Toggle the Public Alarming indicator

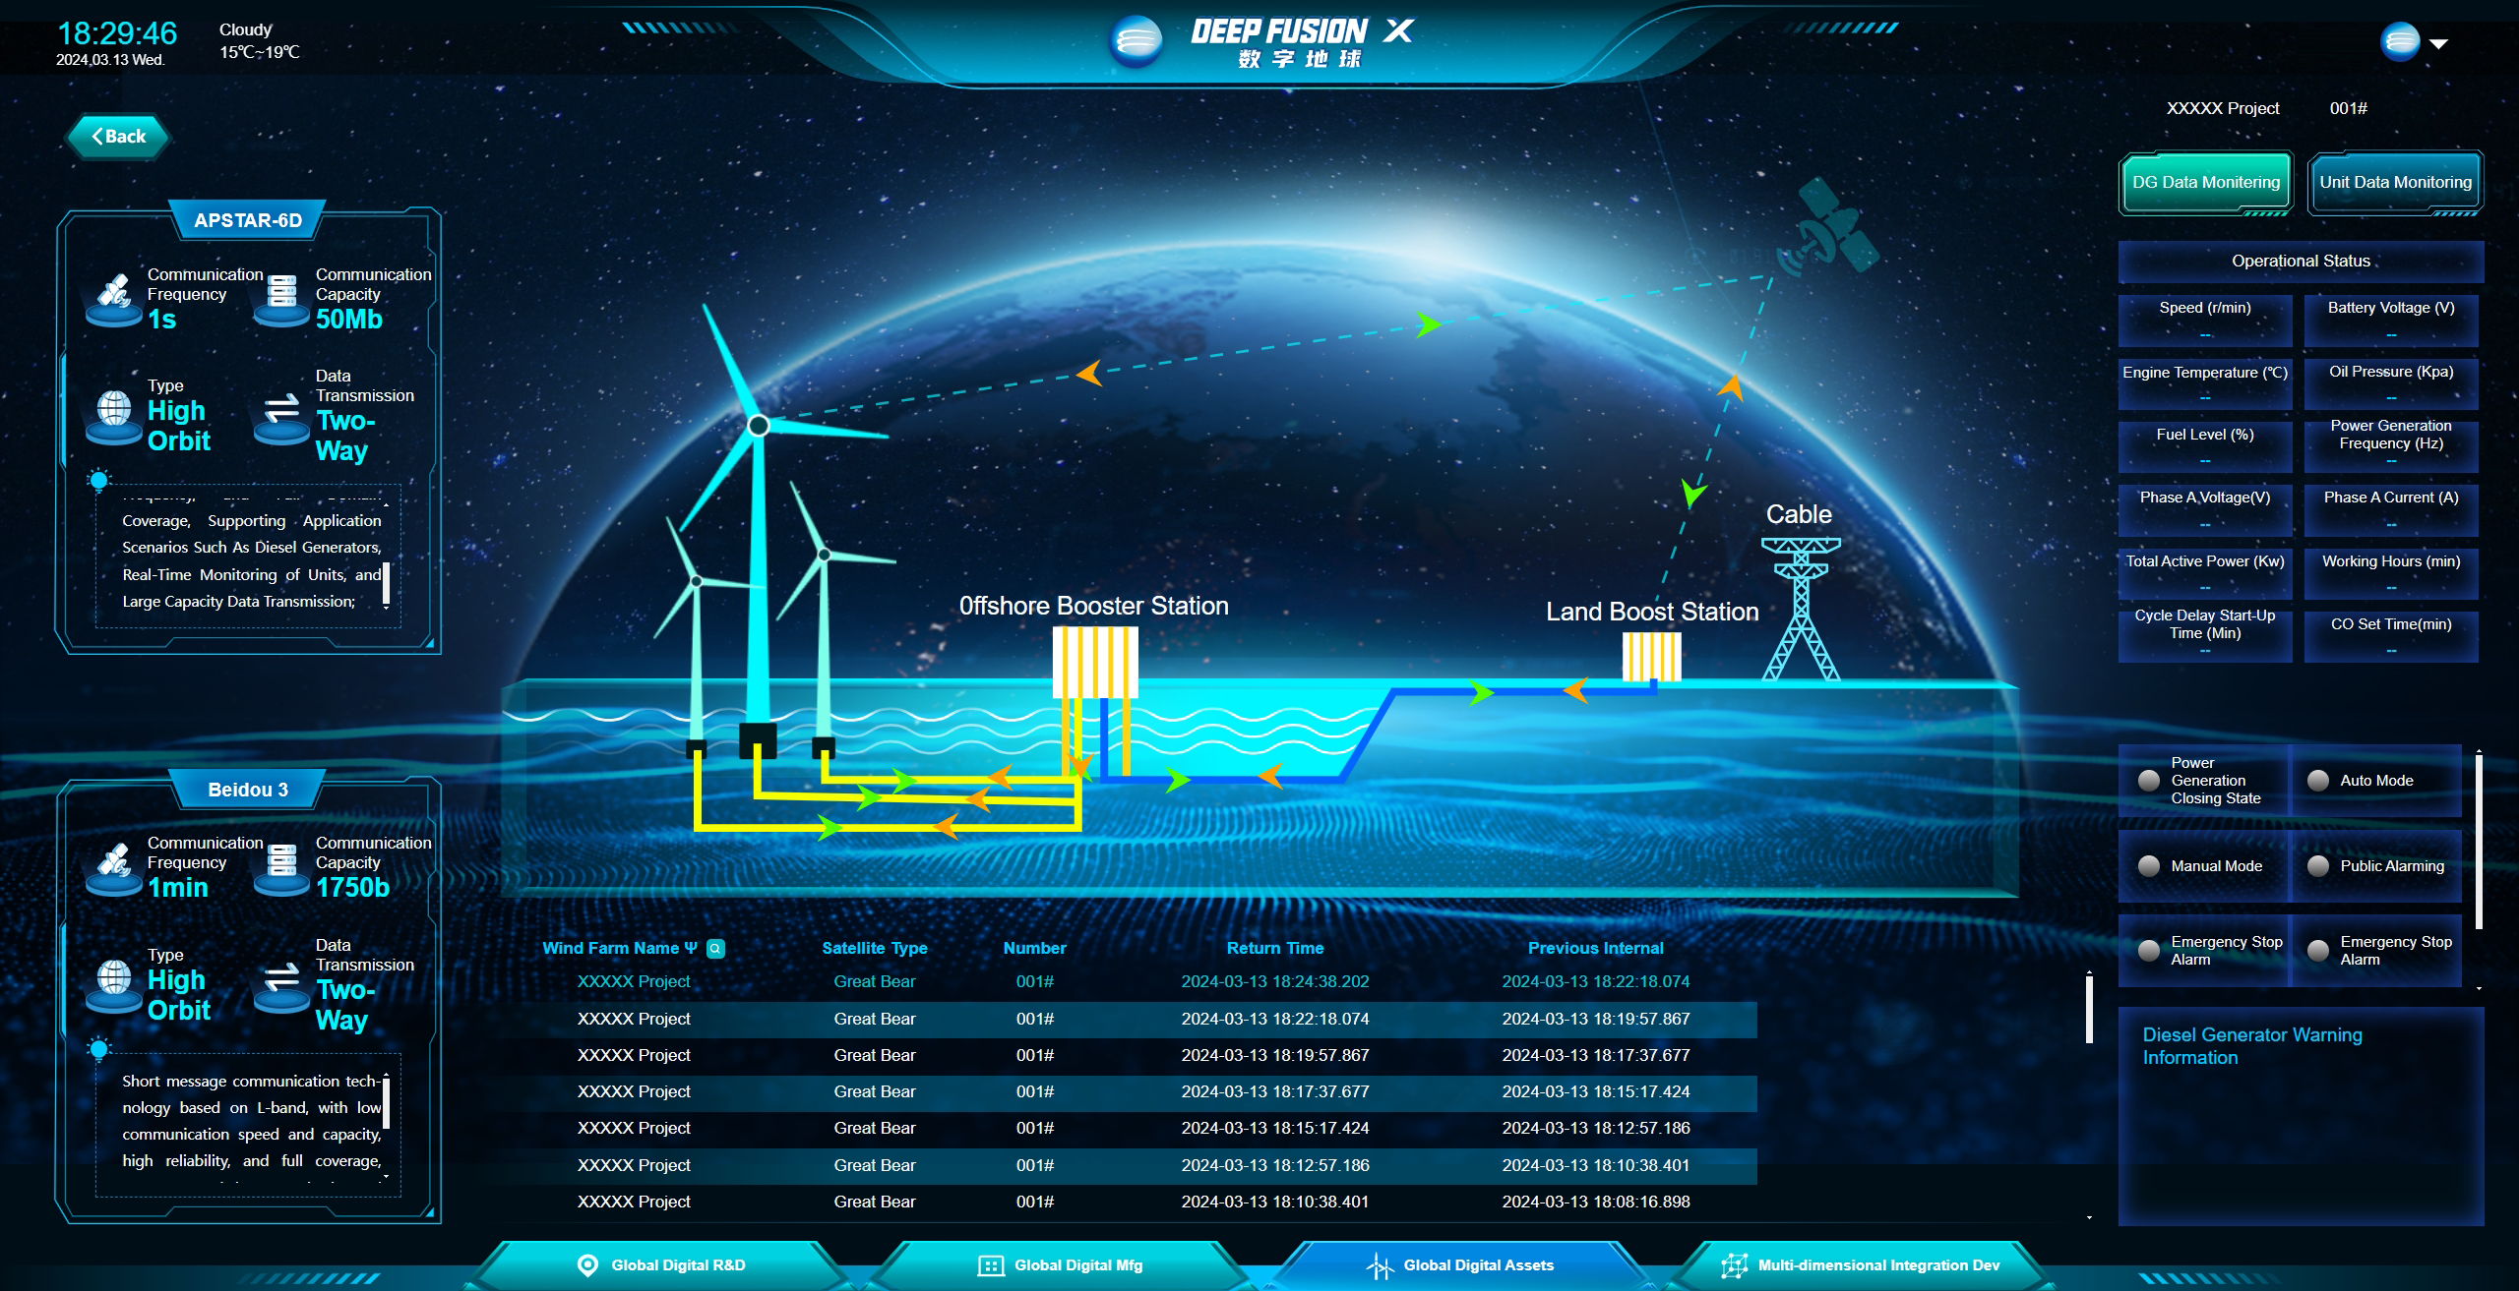pos(2318,866)
